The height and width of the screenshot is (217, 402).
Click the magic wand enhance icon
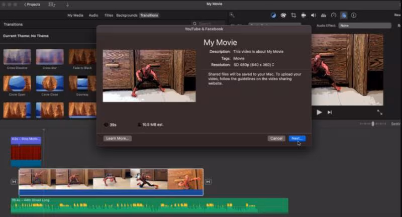(x=232, y=15)
